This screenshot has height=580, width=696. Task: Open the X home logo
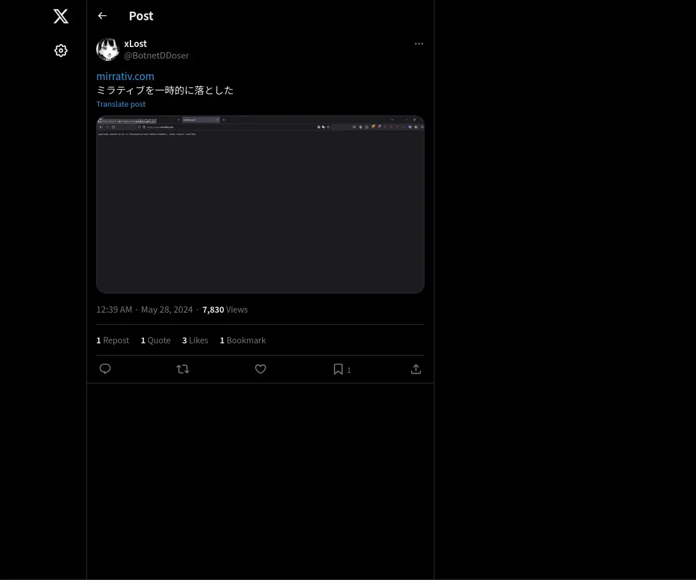pos(61,16)
